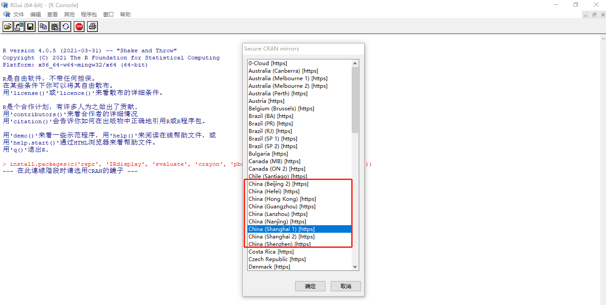Cancel the mirror dialog with 取消

pos(346,286)
